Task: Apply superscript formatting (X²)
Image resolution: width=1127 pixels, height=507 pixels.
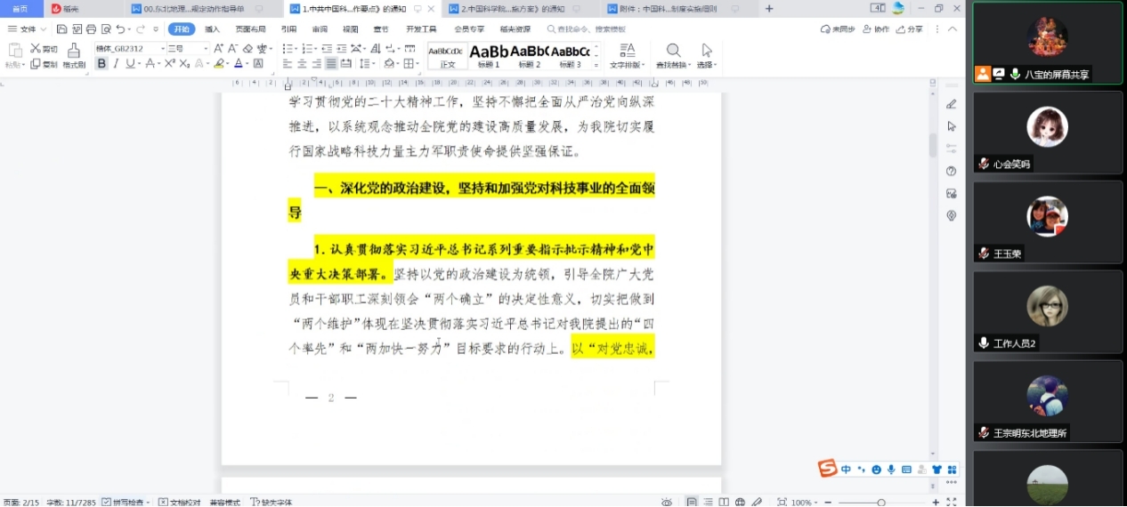Action: (x=169, y=64)
